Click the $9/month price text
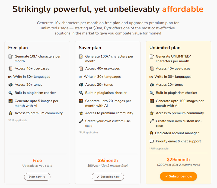The width and height of the screenshot is (217, 188). coord(108,160)
